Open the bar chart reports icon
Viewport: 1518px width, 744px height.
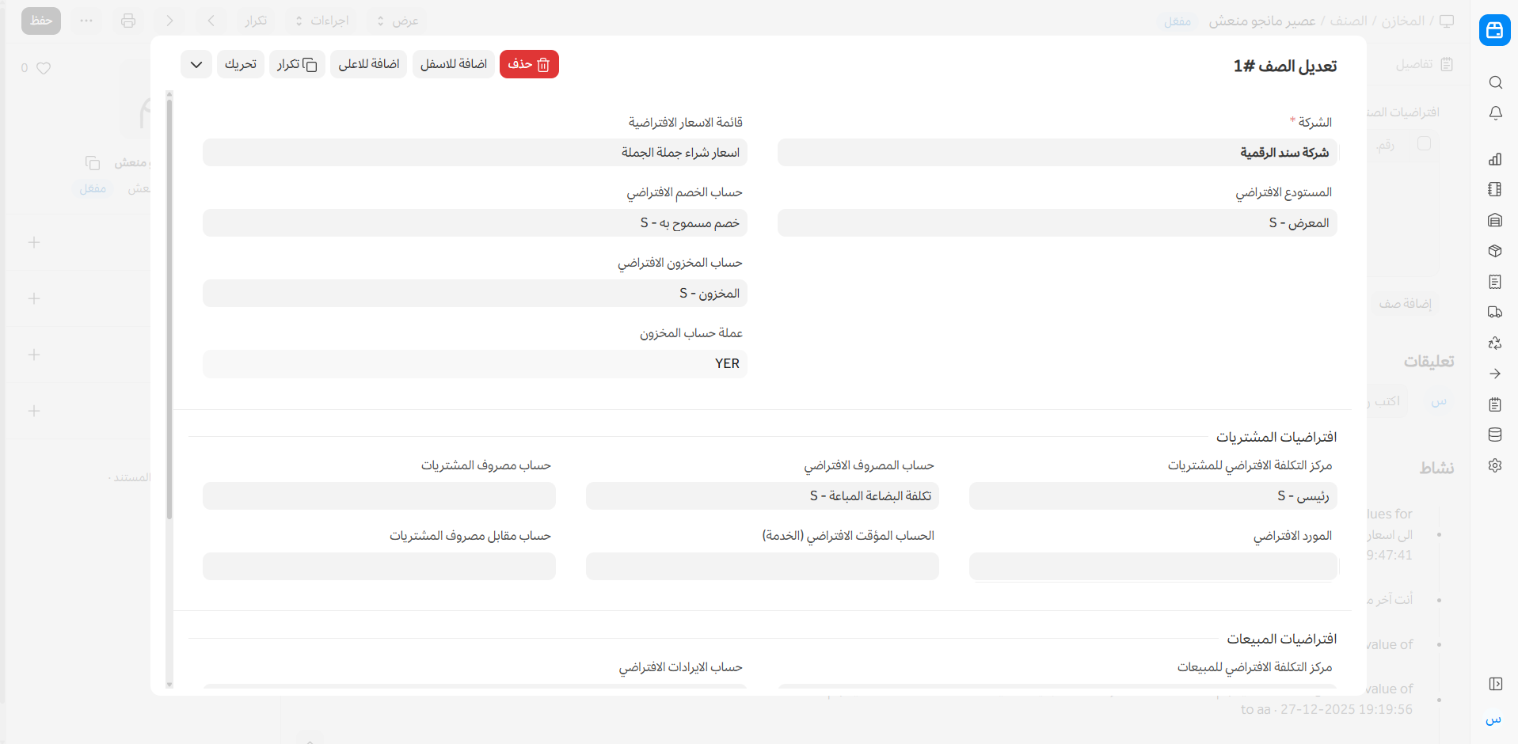click(x=1495, y=159)
